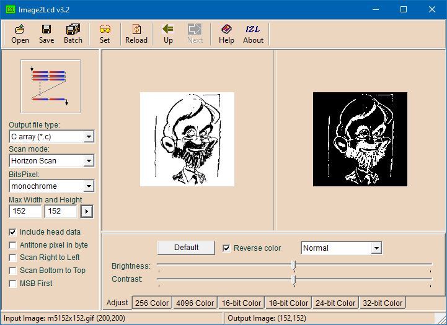The width and height of the screenshot is (447, 325).
Task: Select the 24-bit Color tab
Action: coord(335,303)
